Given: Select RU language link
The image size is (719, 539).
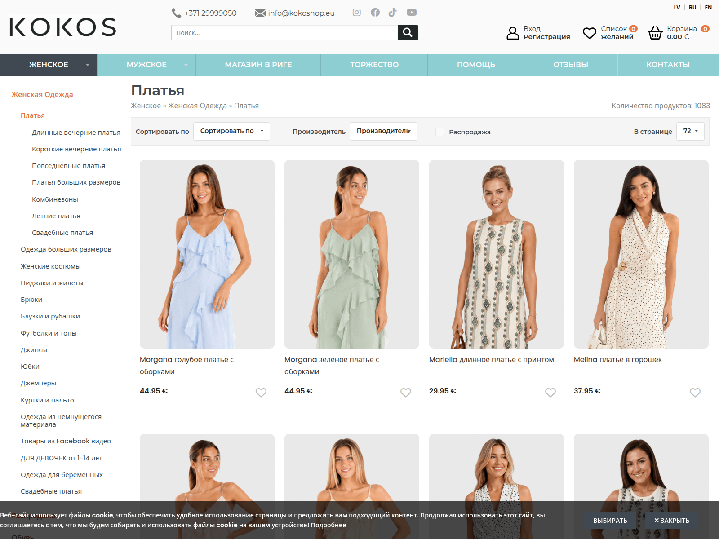Looking at the screenshot, I should (692, 8).
